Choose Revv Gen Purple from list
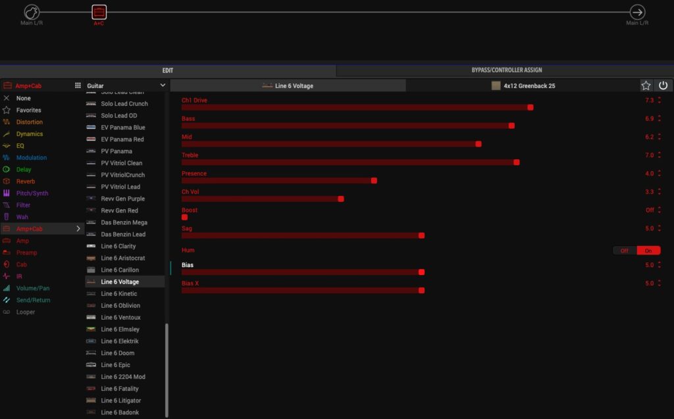The image size is (674, 419). (122, 199)
